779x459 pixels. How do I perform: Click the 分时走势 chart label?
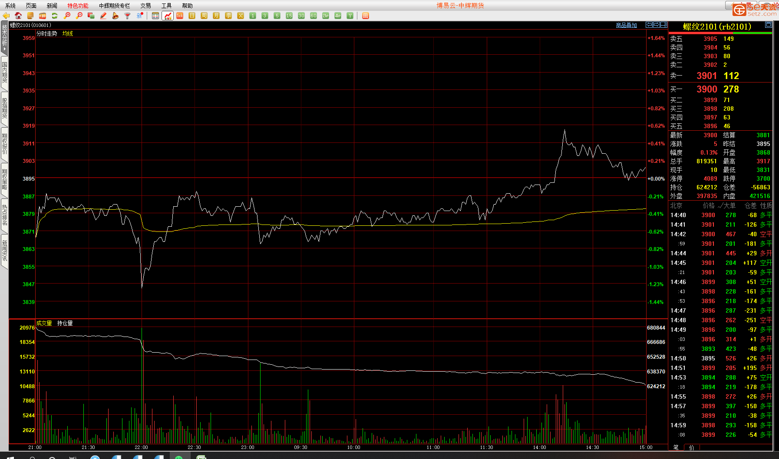click(47, 33)
